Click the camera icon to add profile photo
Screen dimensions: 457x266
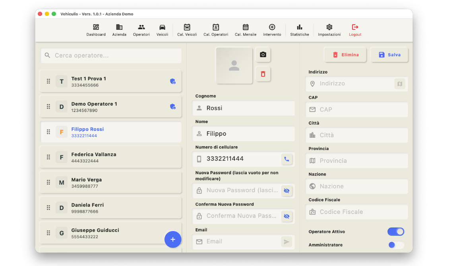click(x=263, y=55)
